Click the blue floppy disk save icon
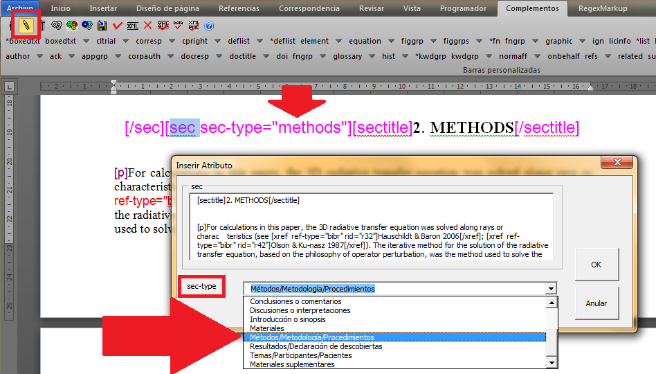 pos(102,26)
